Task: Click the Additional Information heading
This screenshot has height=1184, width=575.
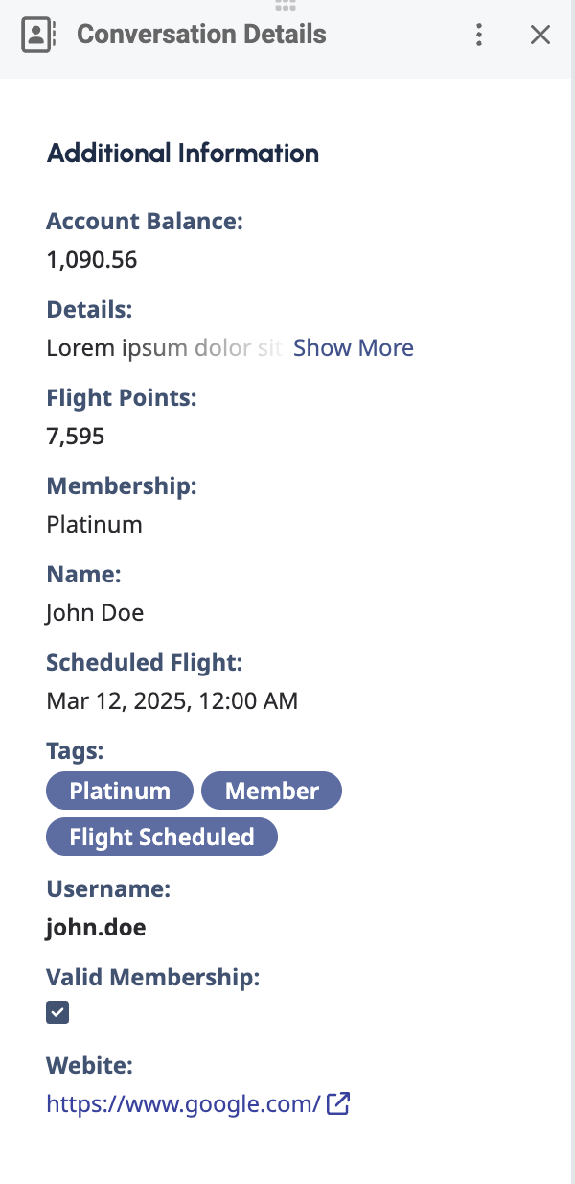Action: [x=183, y=153]
